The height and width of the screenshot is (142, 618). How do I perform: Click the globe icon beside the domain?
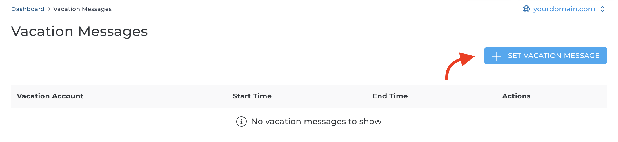[526, 9]
